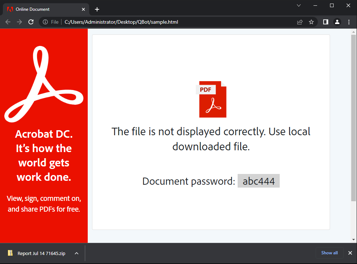Click the red PDF file icon
This screenshot has width=357, height=264.
pos(211,99)
